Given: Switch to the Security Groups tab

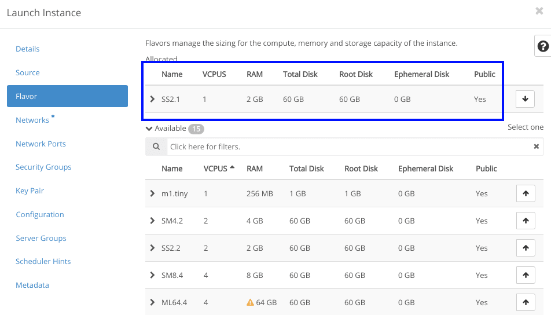Looking at the screenshot, I should point(43,167).
